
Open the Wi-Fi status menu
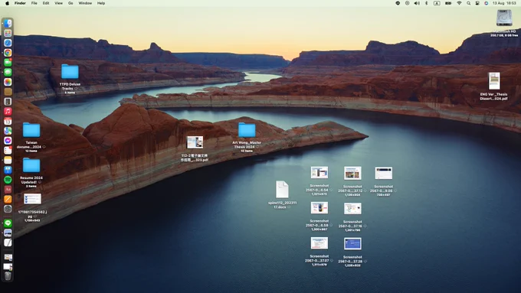tap(459, 3)
